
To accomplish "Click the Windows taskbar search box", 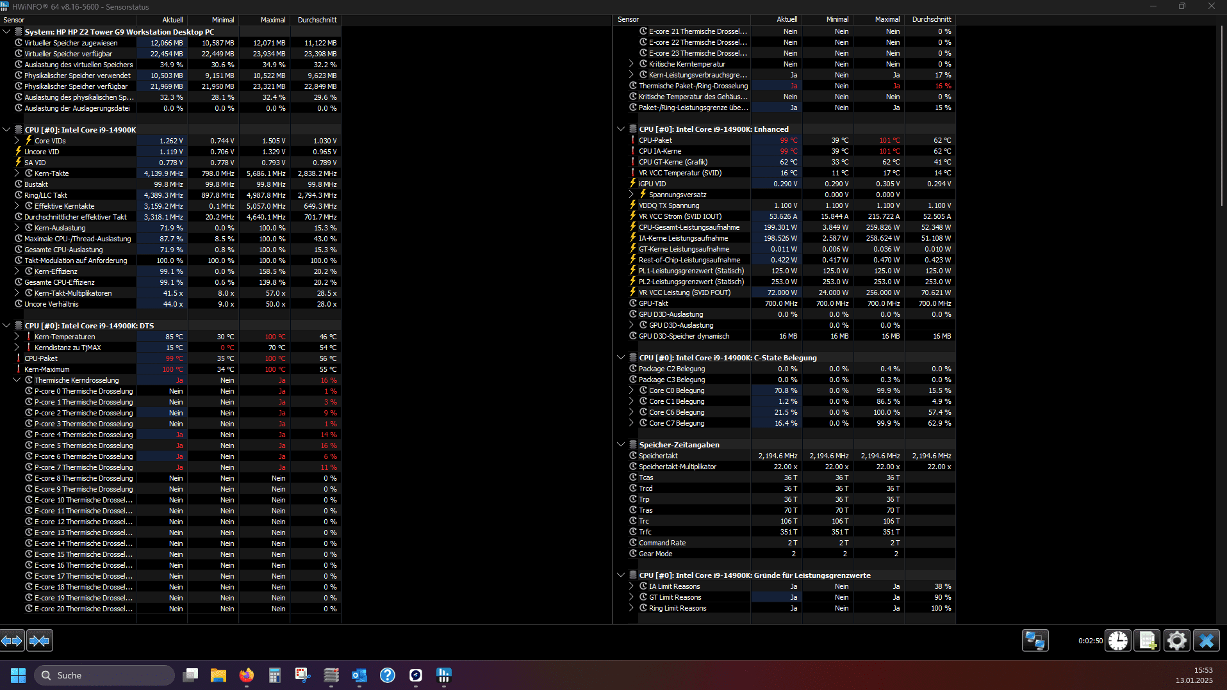I will coord(104,675).
